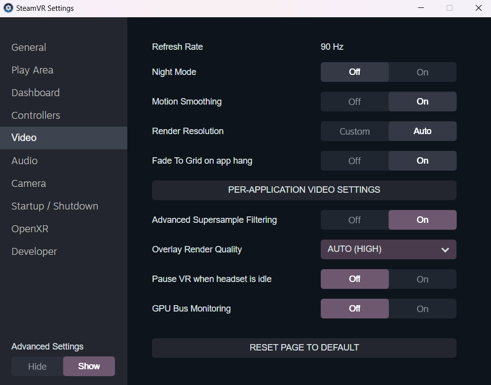The height and width of the screenshot is (385, 491).
Task: Hide Advanced Settings
Action: click(x=37, y=366)
